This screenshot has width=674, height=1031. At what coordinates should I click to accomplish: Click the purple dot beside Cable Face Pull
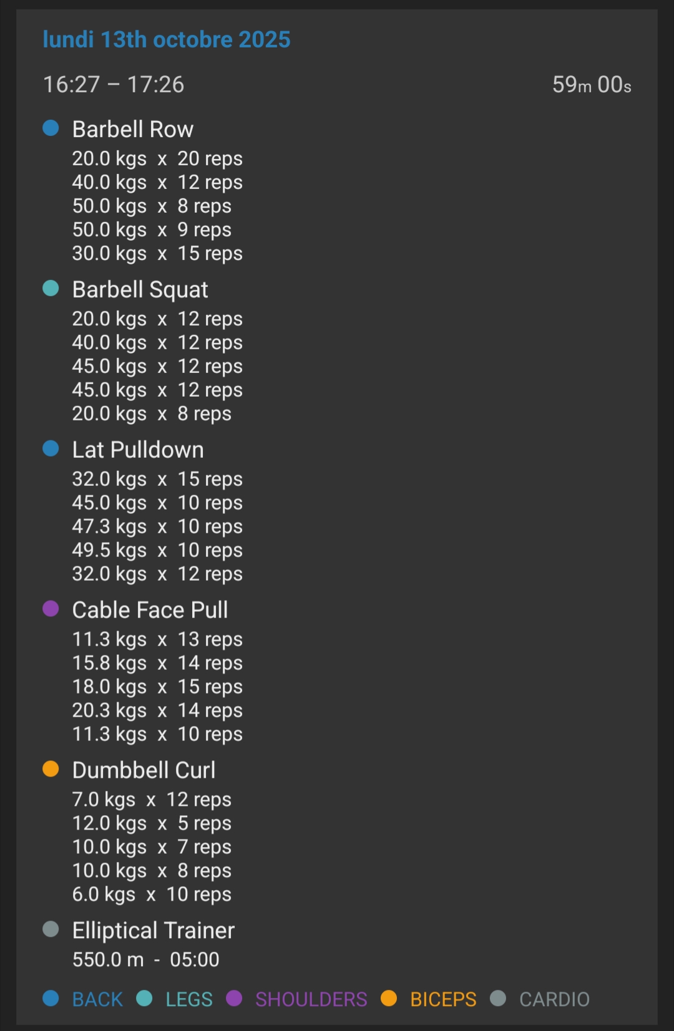51,609
